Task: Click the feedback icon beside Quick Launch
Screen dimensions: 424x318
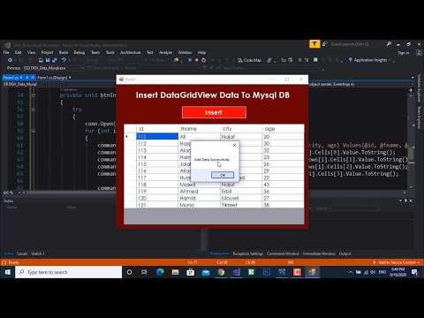Action: pos(324,44)
